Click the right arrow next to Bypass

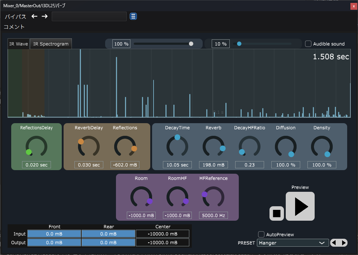click(44, 17)
